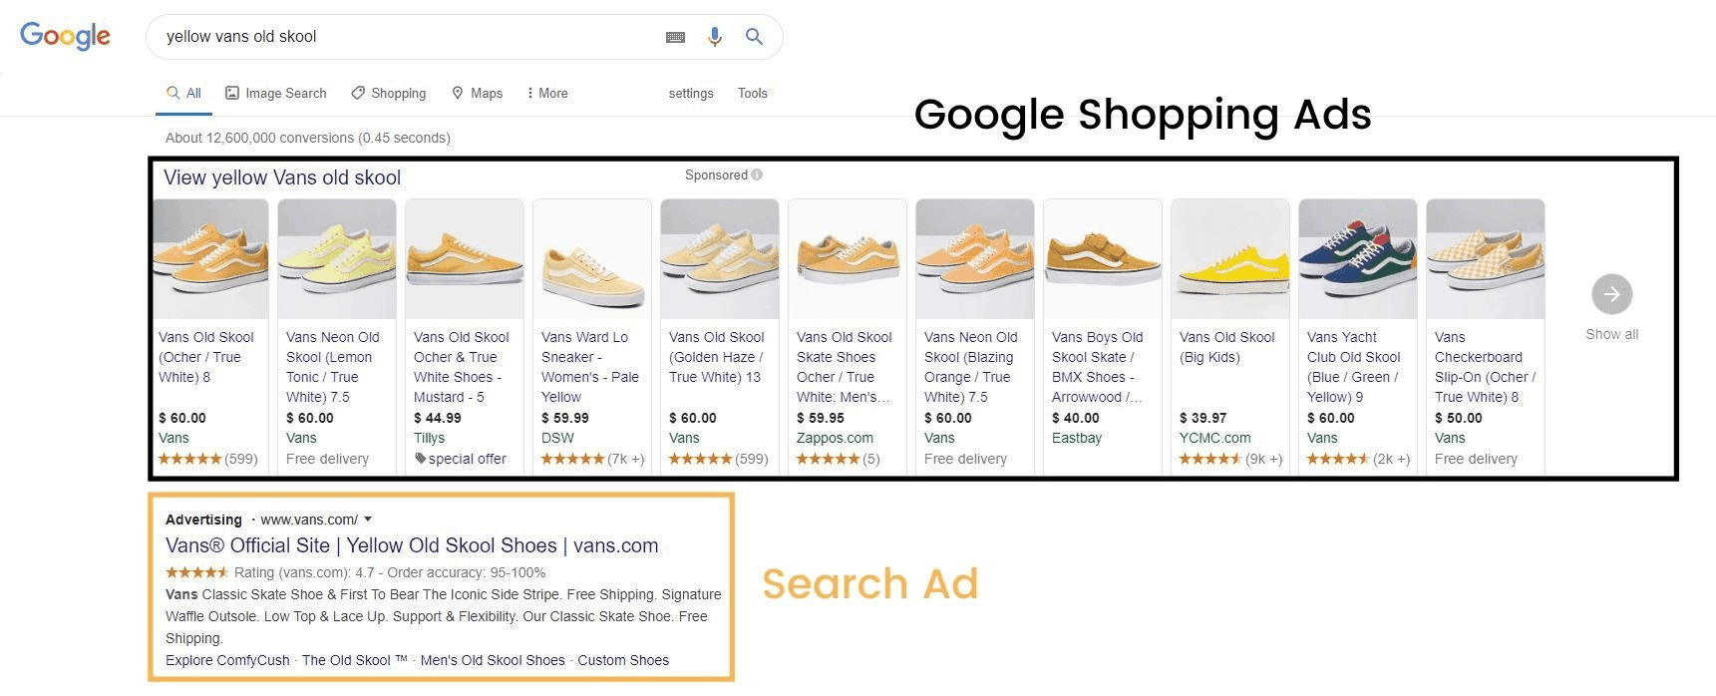Viewport: 1716px width, 696px height.
Task: Click the Show all arrow for shopping ads
Action: [x=1611, y=294]
